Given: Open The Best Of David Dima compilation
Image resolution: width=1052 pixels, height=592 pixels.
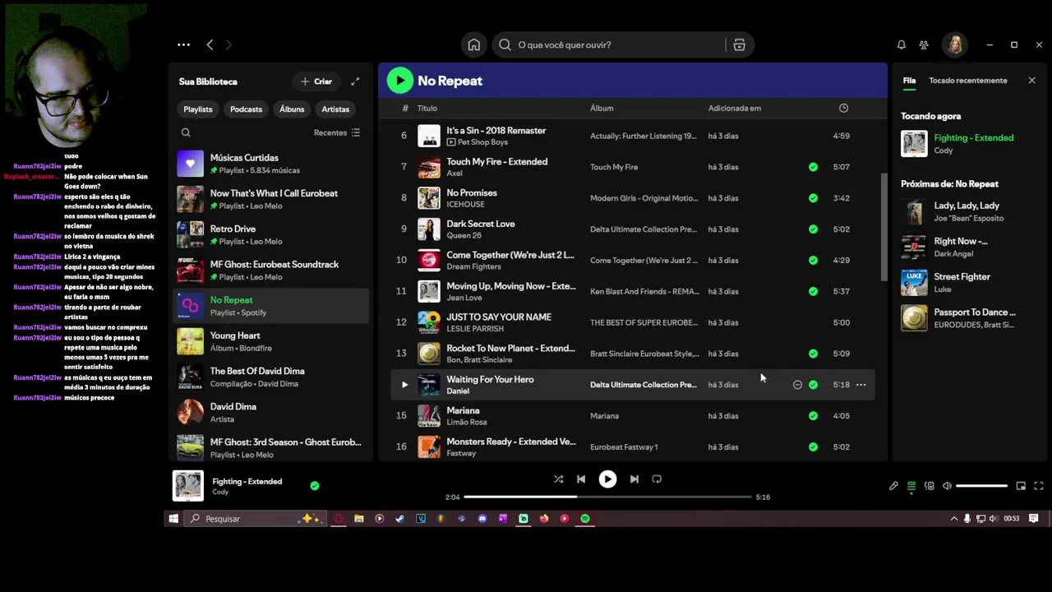Looking at the screenshot, I should coord(271,377).
